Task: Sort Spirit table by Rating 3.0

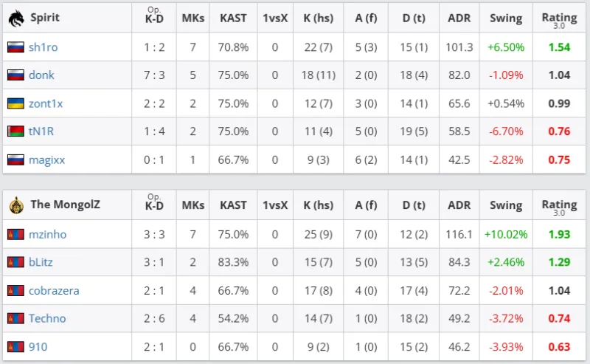Action: pyautogui.click(x=559, y=18)
